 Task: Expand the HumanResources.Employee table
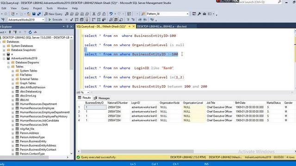[x=12, y=108]
